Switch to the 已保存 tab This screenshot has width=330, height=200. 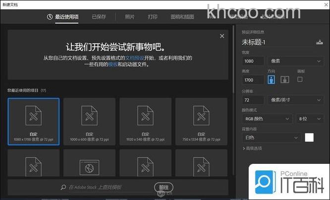99,17
